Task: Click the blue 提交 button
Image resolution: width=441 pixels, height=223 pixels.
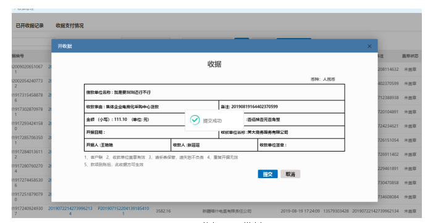Action: tap(268, 174)
